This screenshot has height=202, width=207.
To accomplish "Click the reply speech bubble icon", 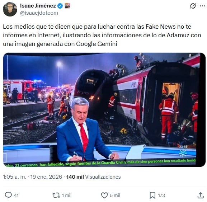I will pyautogui.click(x=8, y=195).
